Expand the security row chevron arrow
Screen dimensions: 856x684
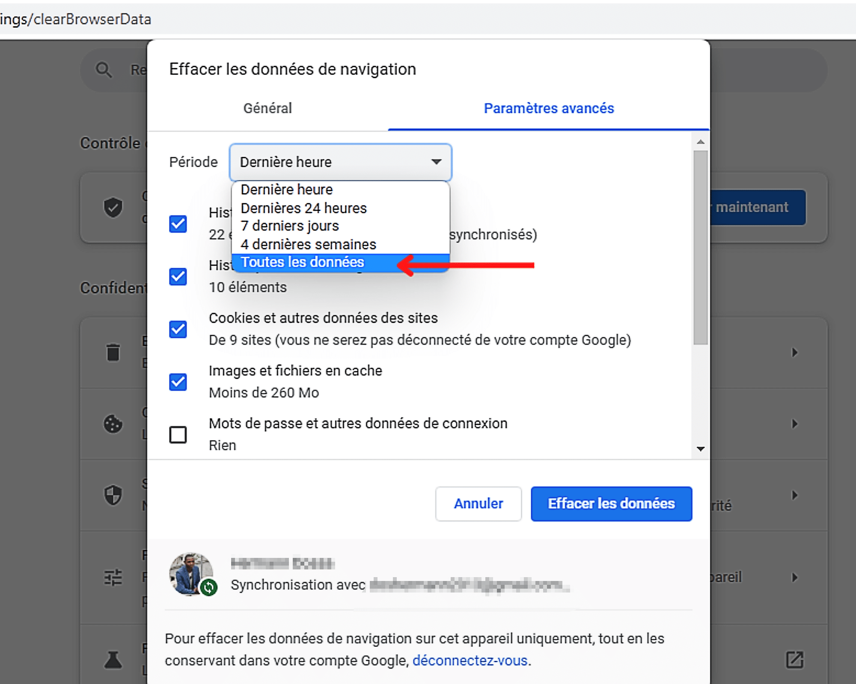click(794, 495)
